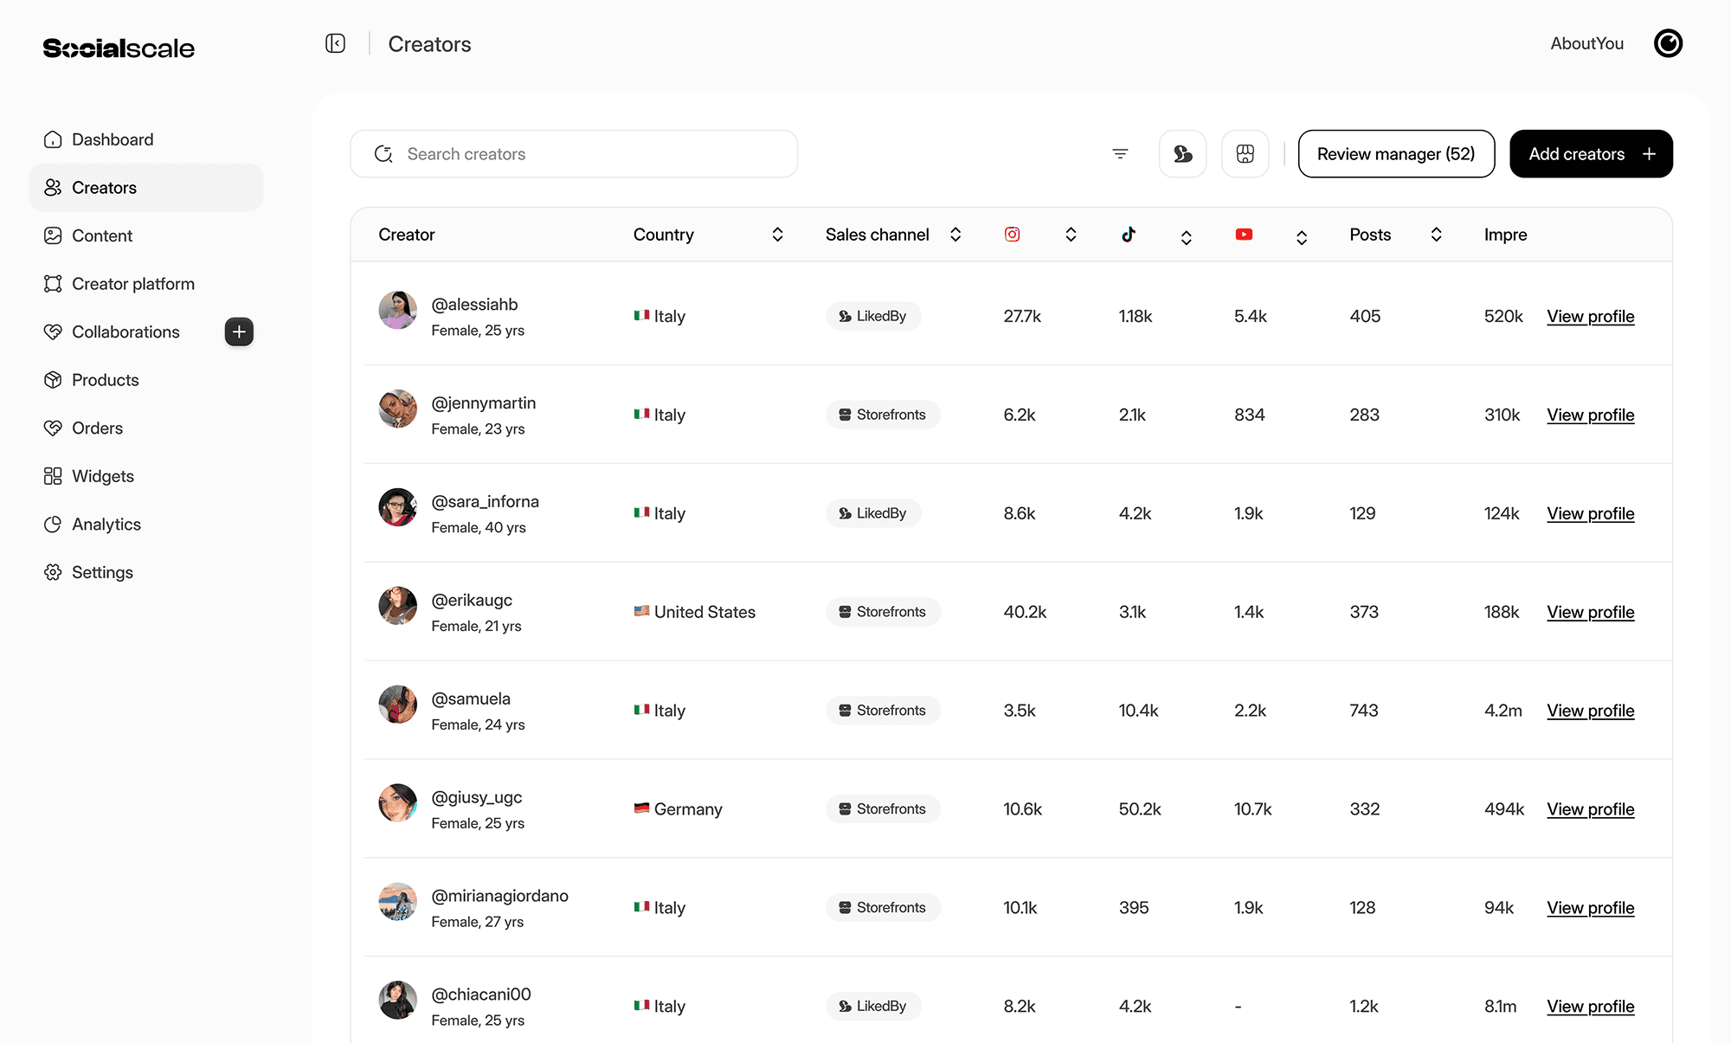Open Creator platform in the sidebar
1731x1043 pixels.
point(132,284)
